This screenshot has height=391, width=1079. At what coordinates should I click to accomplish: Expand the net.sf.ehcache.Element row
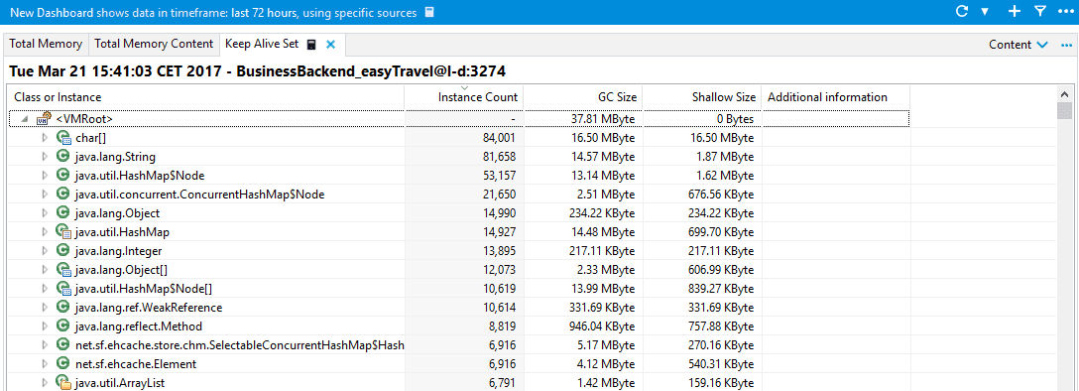45,363
